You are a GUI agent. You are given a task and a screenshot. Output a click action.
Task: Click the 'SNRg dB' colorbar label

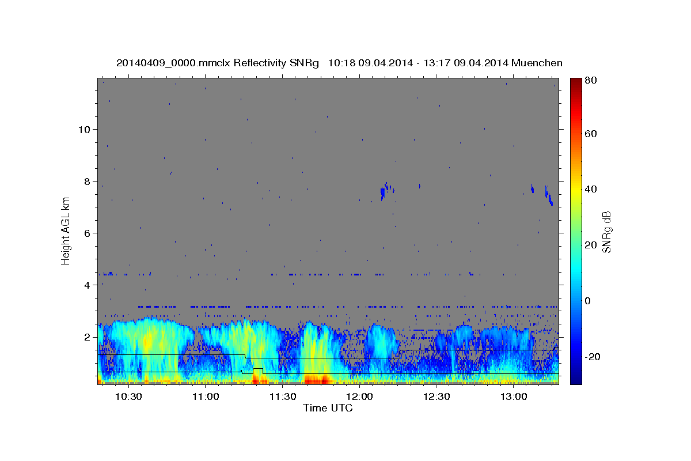[x=606, y=232]
